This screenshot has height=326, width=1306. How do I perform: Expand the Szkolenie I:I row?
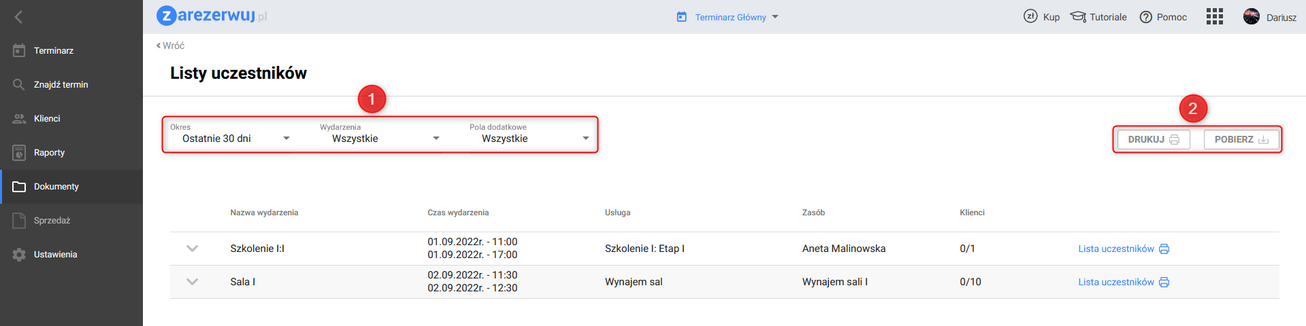pos(193,249)
